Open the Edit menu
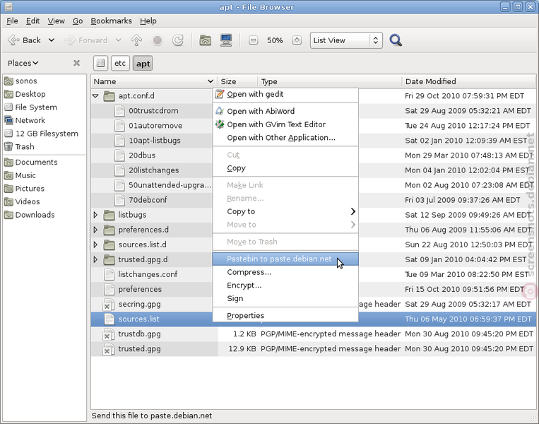Screen dimensions: 539x424 pyautogui.click(x=32, y=21)
